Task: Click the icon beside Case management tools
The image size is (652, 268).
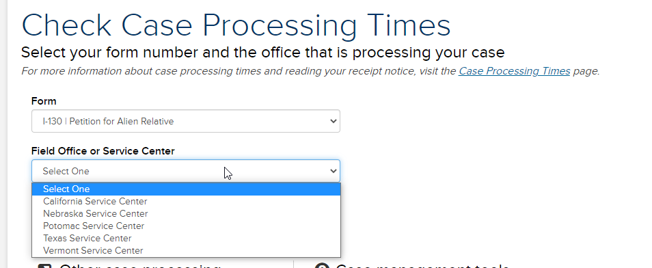Action: [322, 266]
